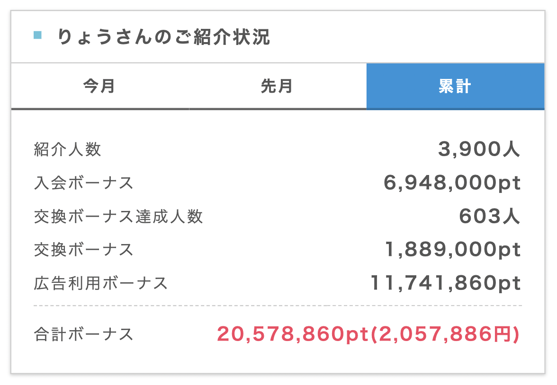Viewport: 557px width, 385px height.
Task: Click the blue square header icon
Action: [38, 35]
